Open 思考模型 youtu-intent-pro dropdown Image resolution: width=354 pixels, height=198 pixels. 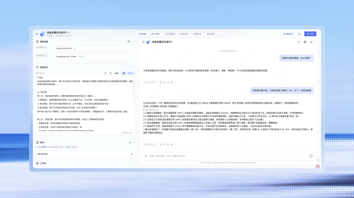point(95,48)
